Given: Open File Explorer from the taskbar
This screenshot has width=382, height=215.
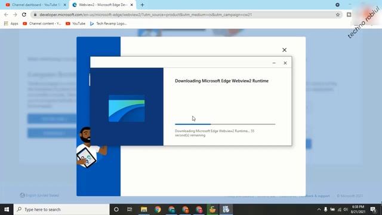Looking at the screenshot, I should (x=144, y=210).
